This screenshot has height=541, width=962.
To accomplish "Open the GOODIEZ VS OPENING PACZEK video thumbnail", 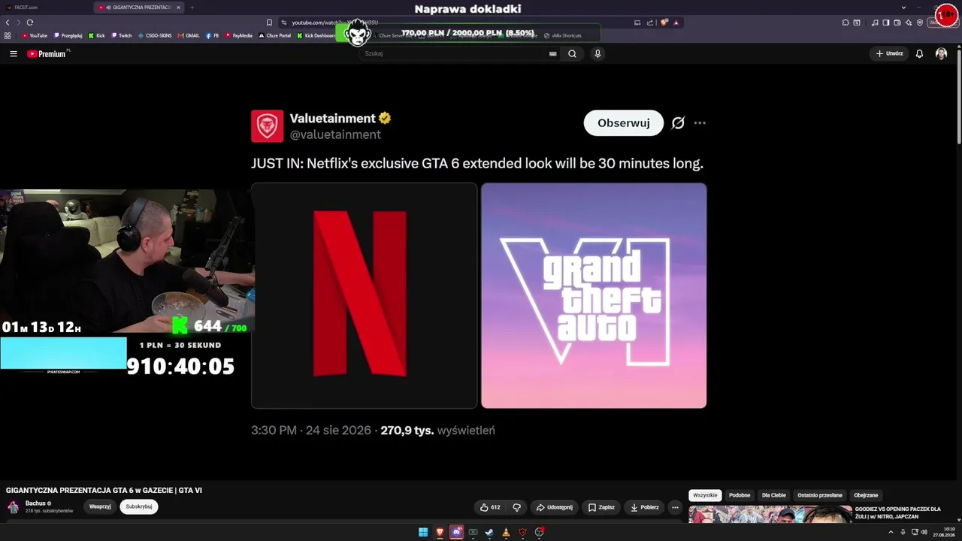I will click(x=770, y=514).
